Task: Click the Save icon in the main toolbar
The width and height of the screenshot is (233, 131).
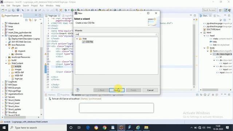Action: [x=9, y=10]
